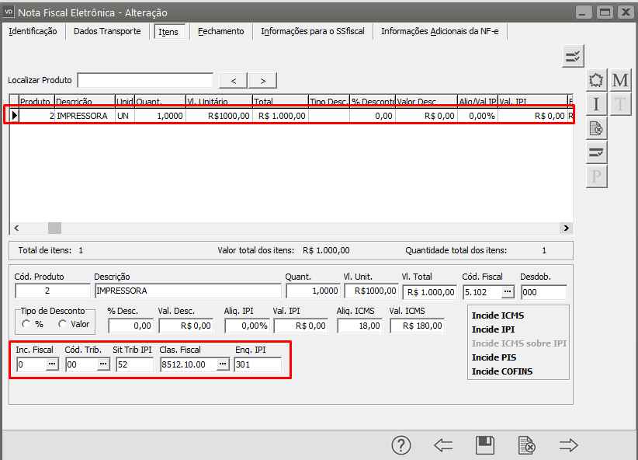Select the % discount type radio button
Viewport: 638px width, 460px height.
pyautogui.click(x=26, y=324)
